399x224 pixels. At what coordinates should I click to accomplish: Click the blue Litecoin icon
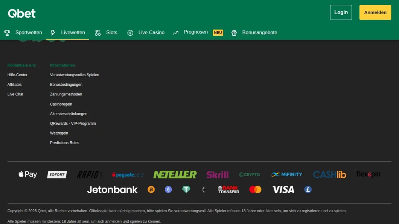pos(308,189)
